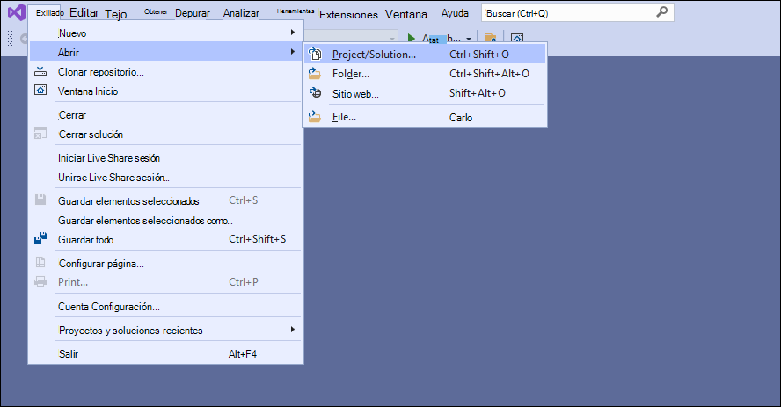Choose File in the Abrir submenu
This screenshot has width=781, height=407.
click(425, 117)
